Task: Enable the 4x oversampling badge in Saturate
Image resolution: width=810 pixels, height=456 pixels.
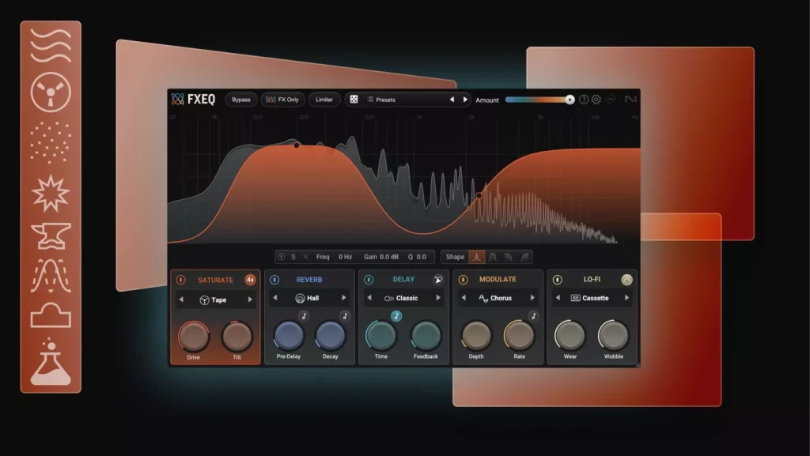Action: [250, 280]
